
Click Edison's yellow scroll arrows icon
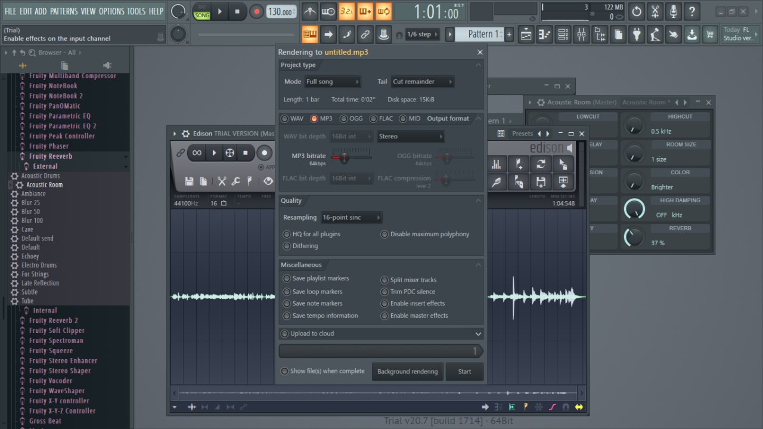click(578, 407)
